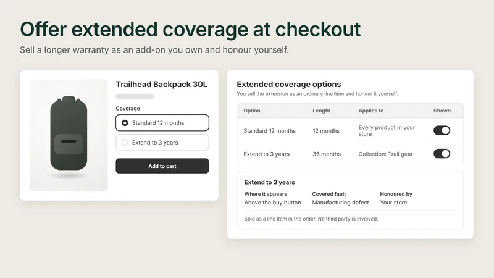Click the Offer extended coverage at checkout headline
Screen dimensions: 494x278
point(190,29)
